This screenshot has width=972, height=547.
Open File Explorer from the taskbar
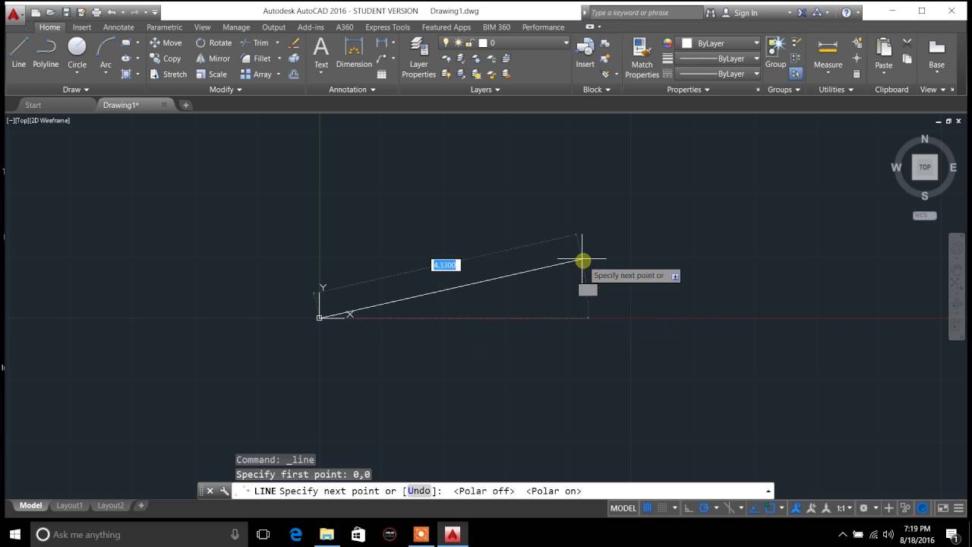coord(327,535)
